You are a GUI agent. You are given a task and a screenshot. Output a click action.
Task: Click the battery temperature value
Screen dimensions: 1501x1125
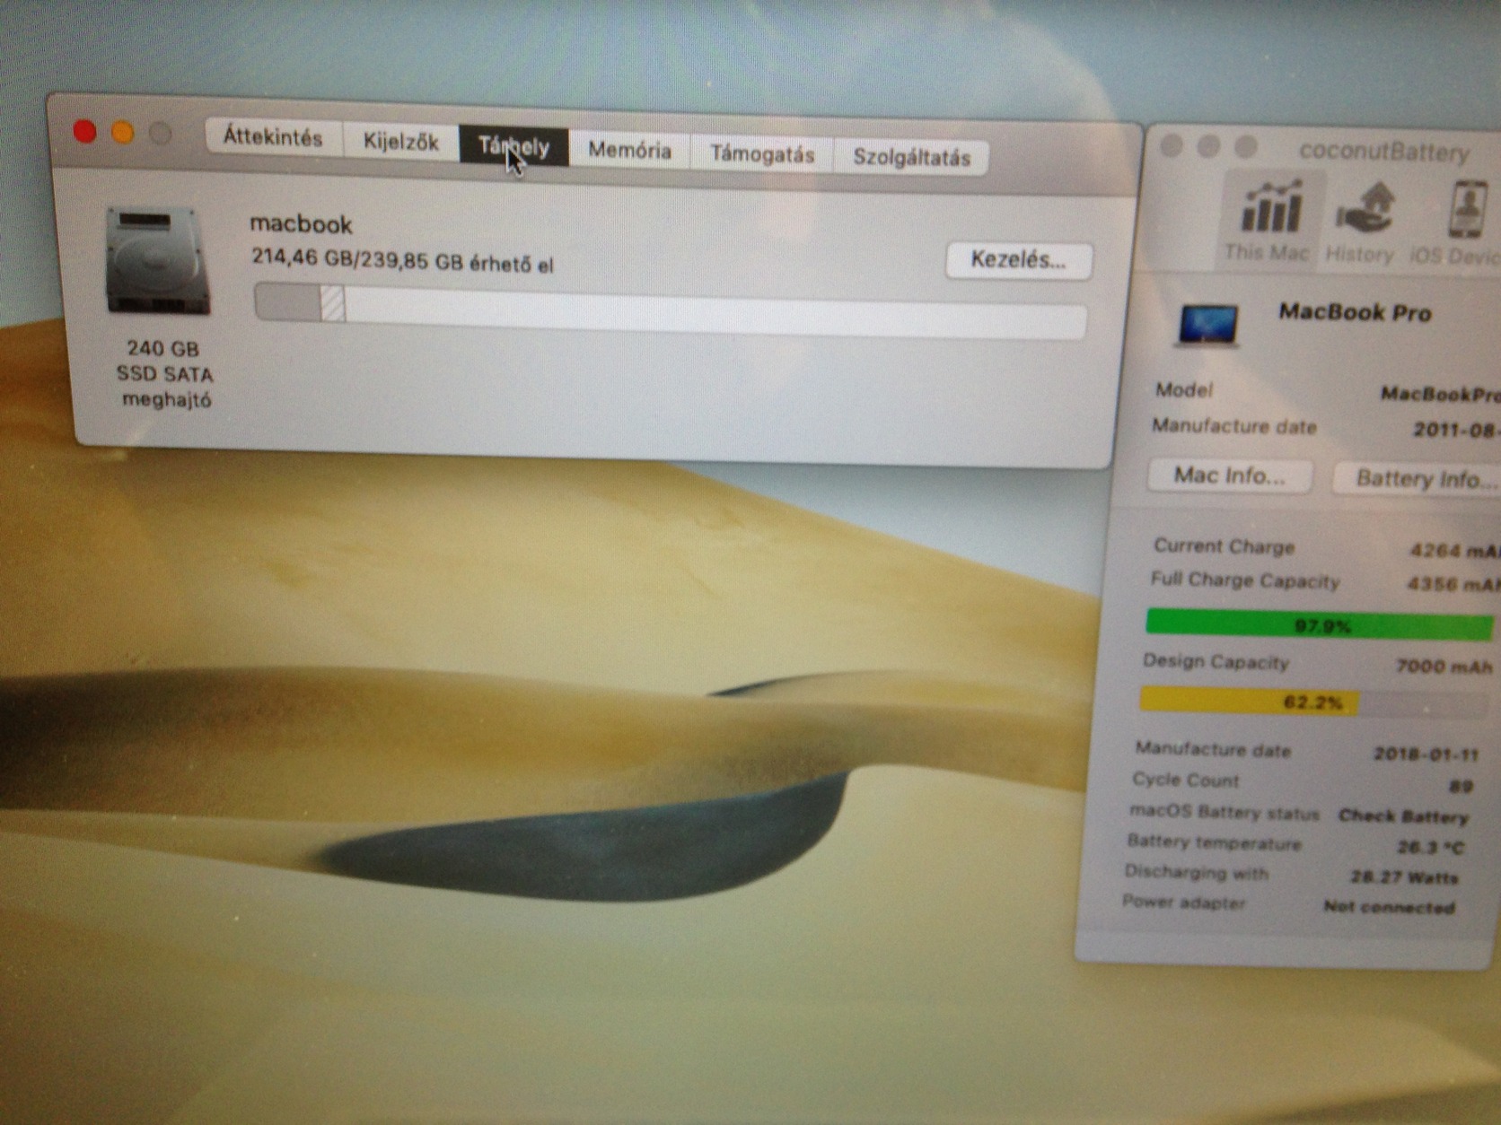coord(1429,846)
